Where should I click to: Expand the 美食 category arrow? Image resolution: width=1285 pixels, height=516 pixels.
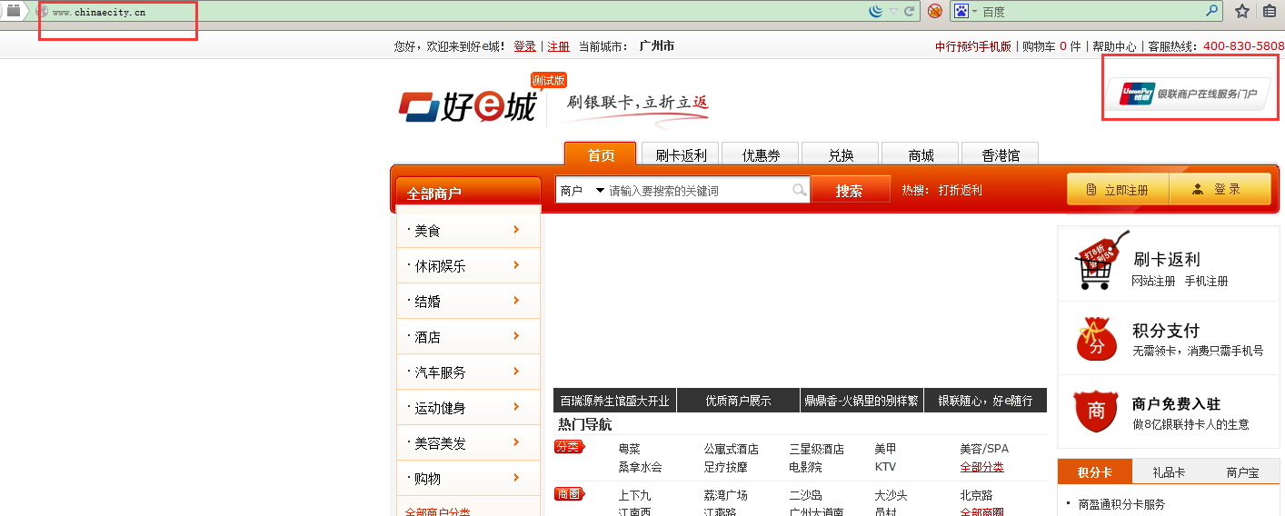pos(516,230)
